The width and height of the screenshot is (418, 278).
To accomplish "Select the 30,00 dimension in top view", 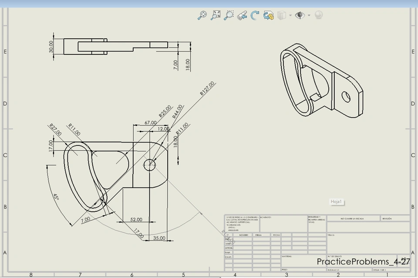I will (51, 47).
